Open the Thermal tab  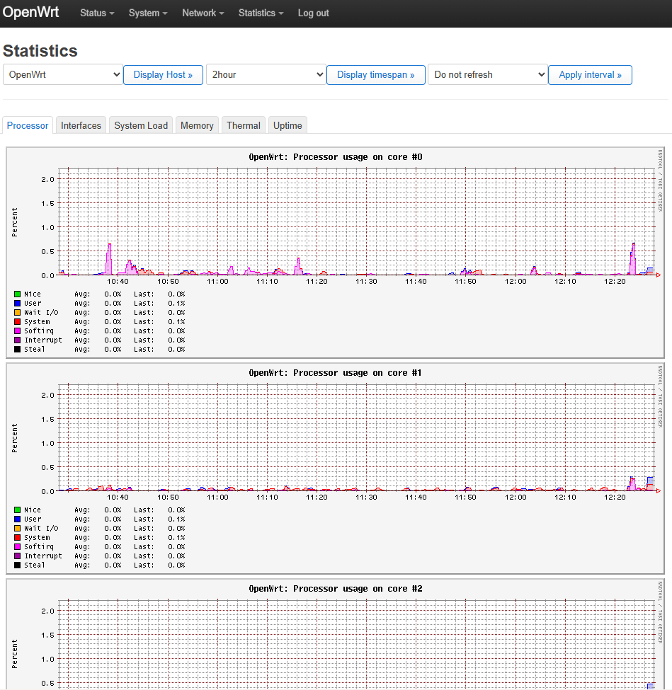[x=244, y=125]
